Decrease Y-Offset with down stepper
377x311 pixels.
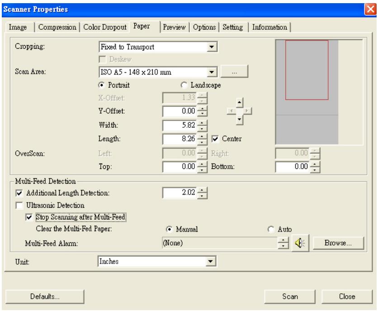coord(202,114)
